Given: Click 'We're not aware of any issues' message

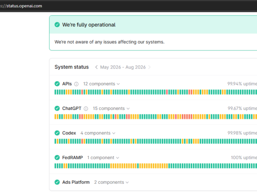Looking at the screenshot, I should 109,42.
